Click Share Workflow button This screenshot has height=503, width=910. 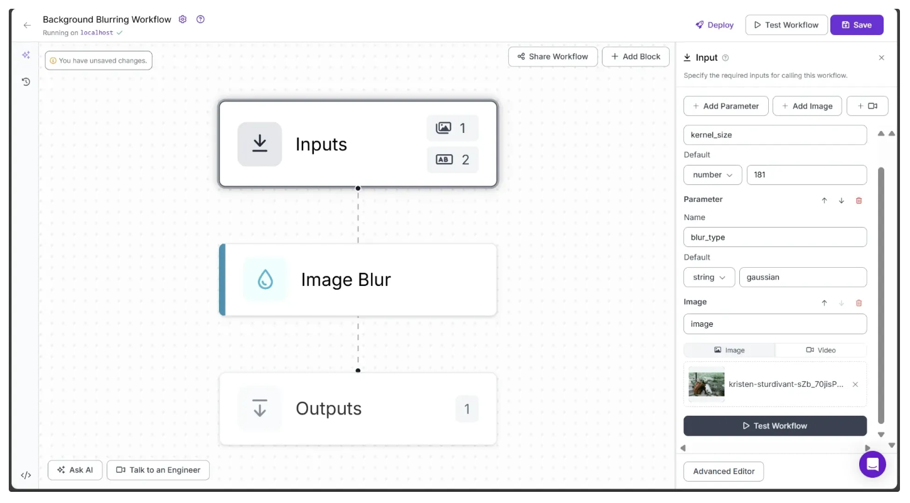[x=553, y=56]
